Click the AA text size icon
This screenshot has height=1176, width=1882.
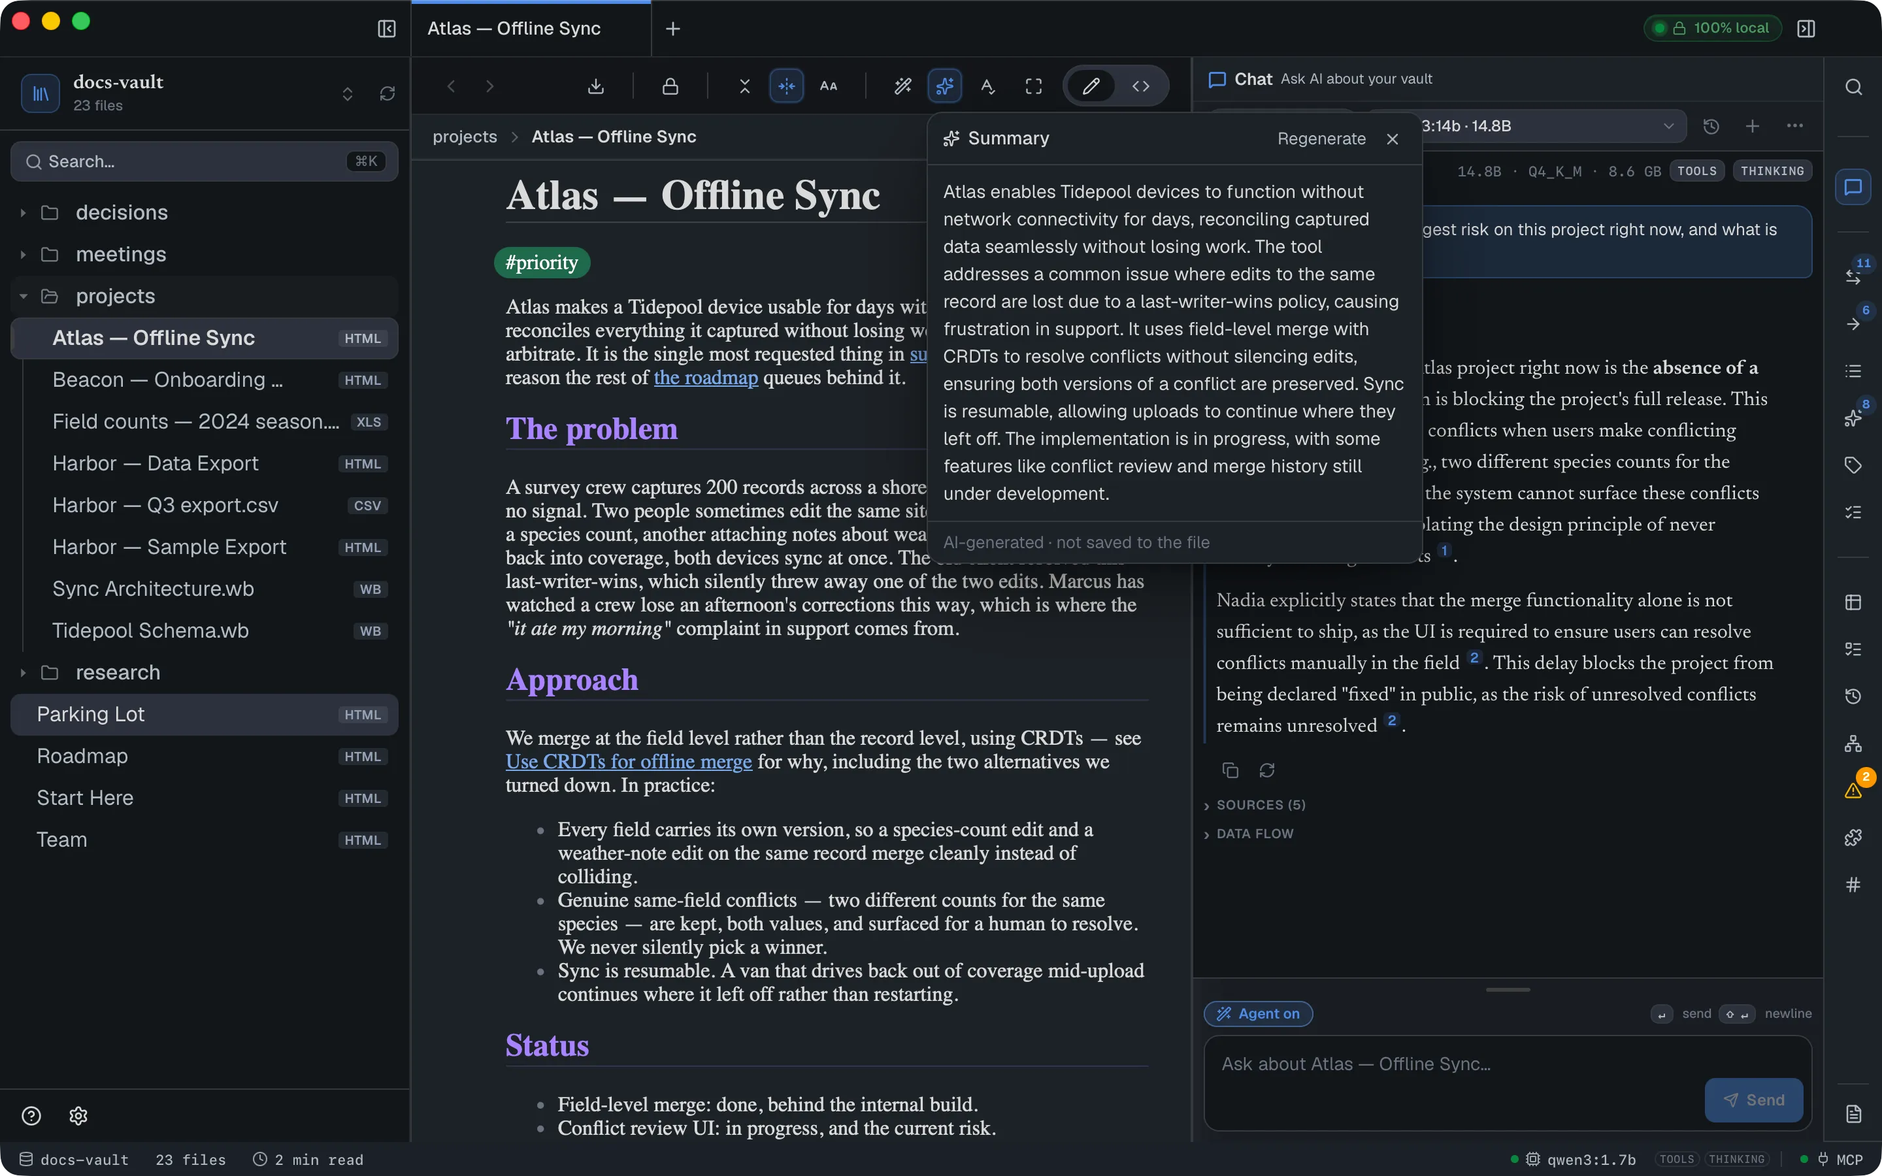829,86
